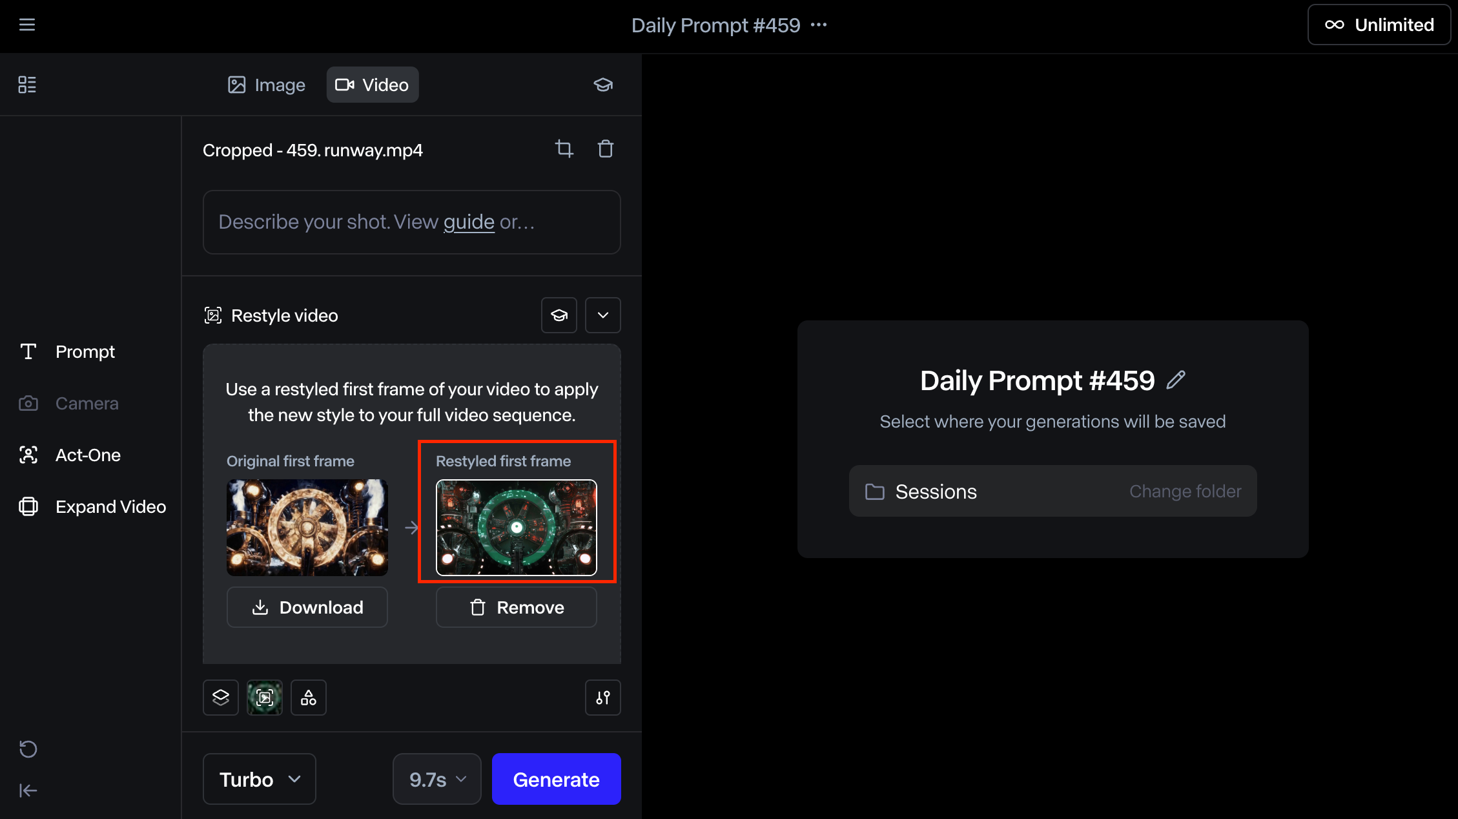1458x819 pixels.
Task: Open the Turbo model dropdown
Action: (259, 779)
